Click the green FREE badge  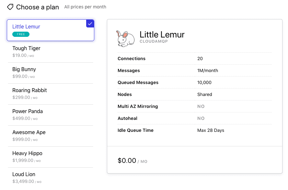pyautogui.click(x=21, y=34)
